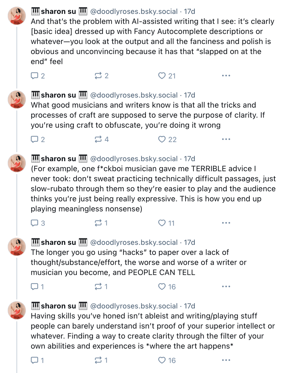Click the reply icon on the AI-assisted writing post

(x=35, y=76)
